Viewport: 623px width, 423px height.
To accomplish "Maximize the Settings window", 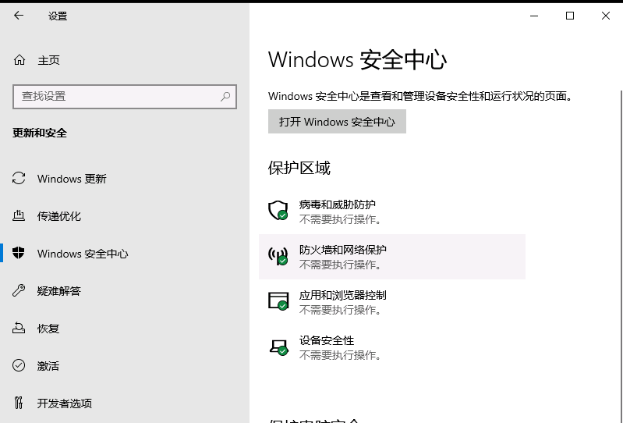I will click(570, 16).
